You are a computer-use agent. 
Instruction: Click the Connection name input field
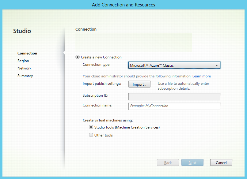(x=174, y=106)
